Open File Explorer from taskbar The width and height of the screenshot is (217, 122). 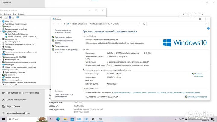click(x=65, y=119)
